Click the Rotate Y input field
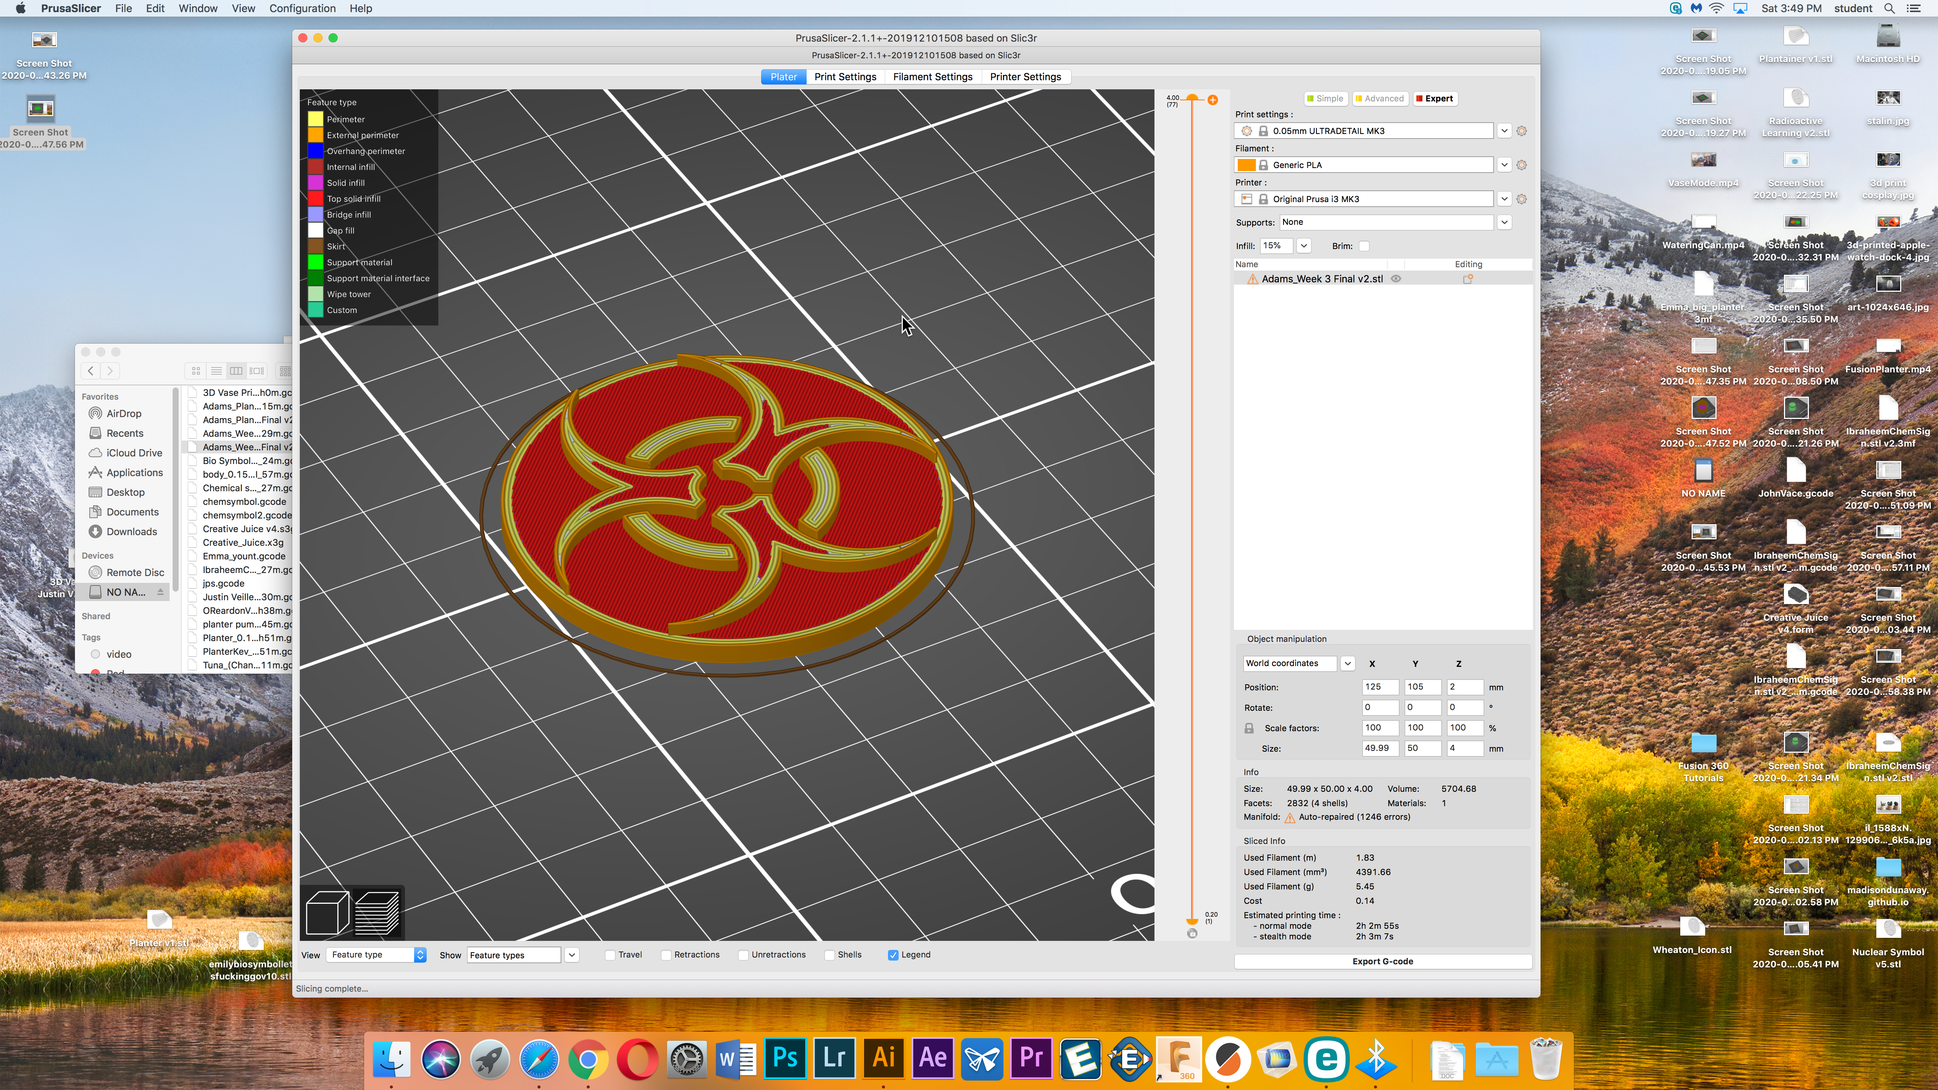Screen dimensions: 1938x1090 [x=1422, y=708]
